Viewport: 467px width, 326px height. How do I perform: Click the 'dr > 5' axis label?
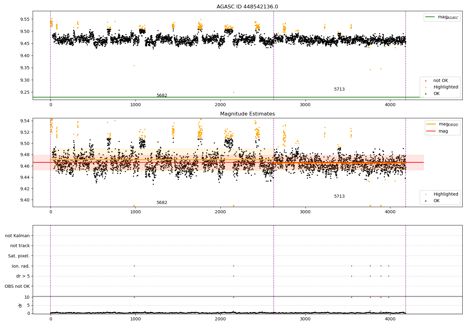pyautogui.click(x=23, y=276)
